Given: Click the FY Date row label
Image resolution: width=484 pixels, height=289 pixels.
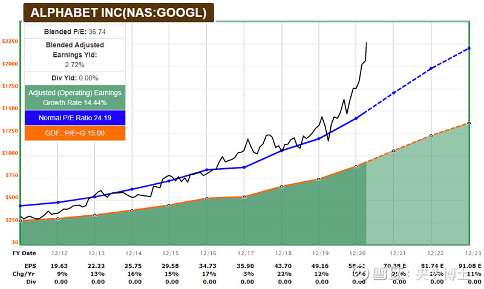Looking at the screenshot, I should pyautogui.click(x=24, y=253).
